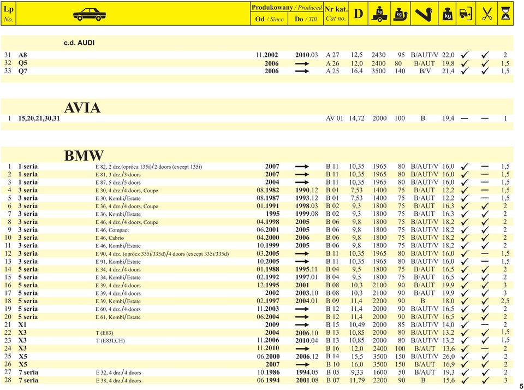Click the description E 81, 3 drz./3 doors
This screenshot has height=390, width=524.
point(118,175)
